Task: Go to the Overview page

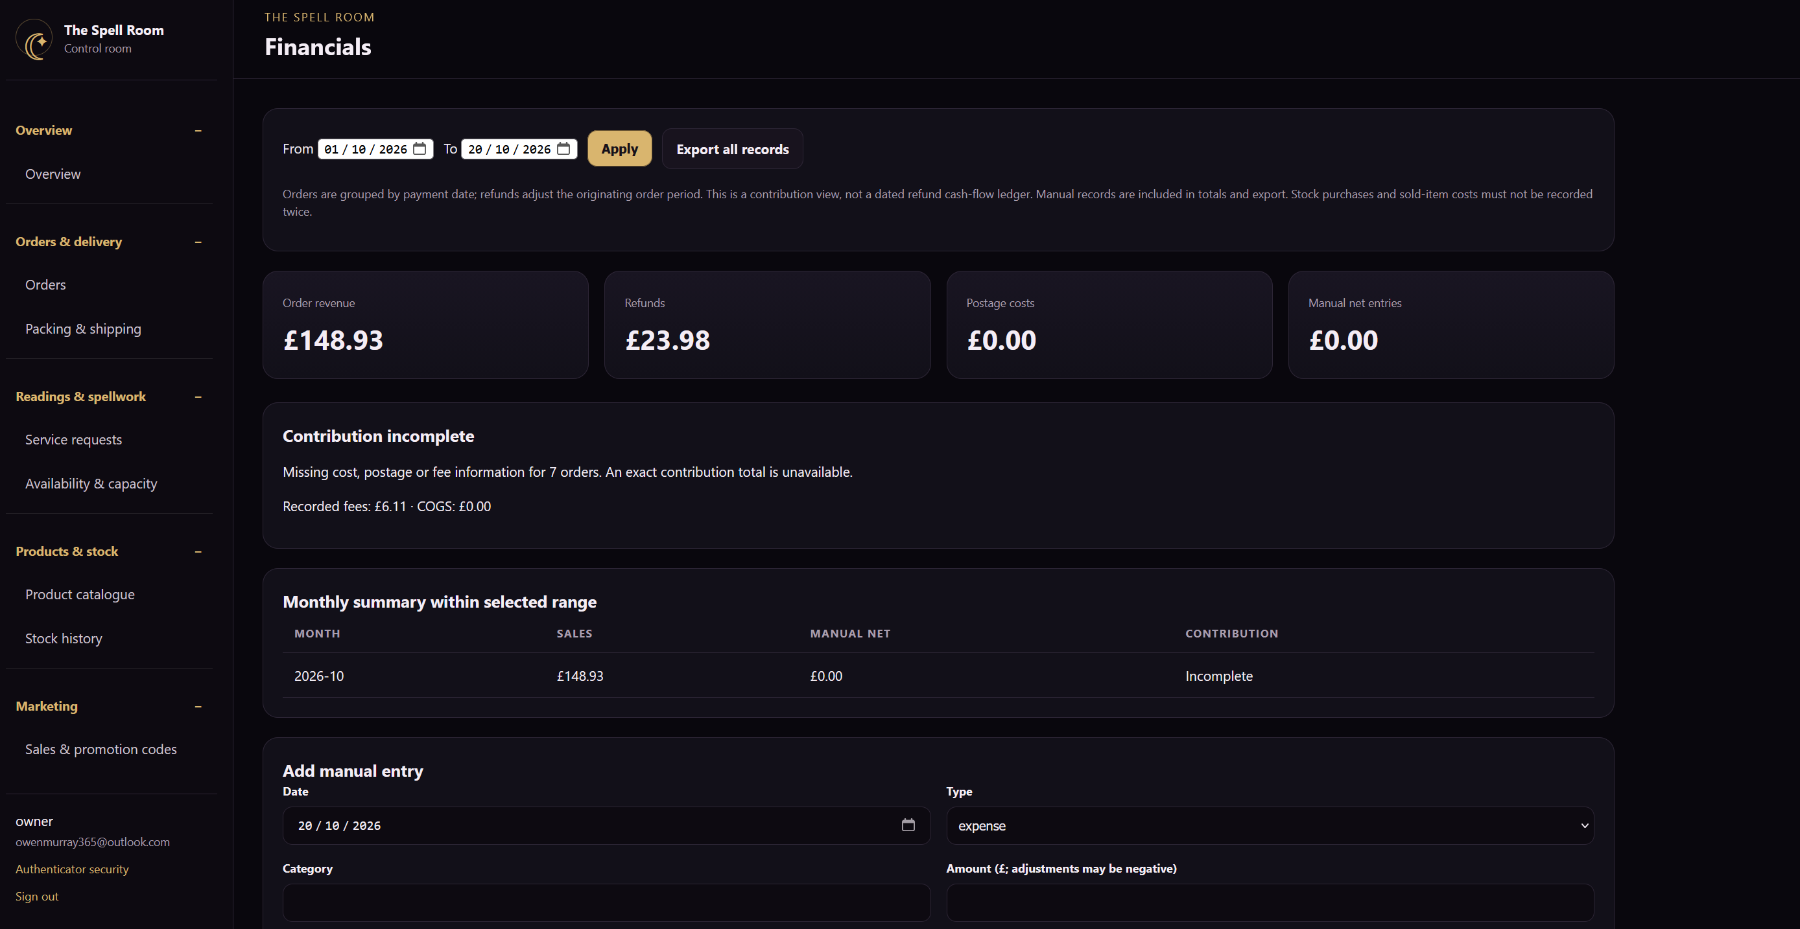Action: pos(53,174)
